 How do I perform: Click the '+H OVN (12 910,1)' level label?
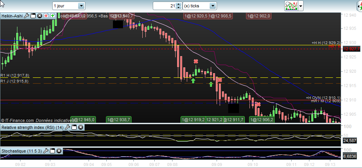323,98
